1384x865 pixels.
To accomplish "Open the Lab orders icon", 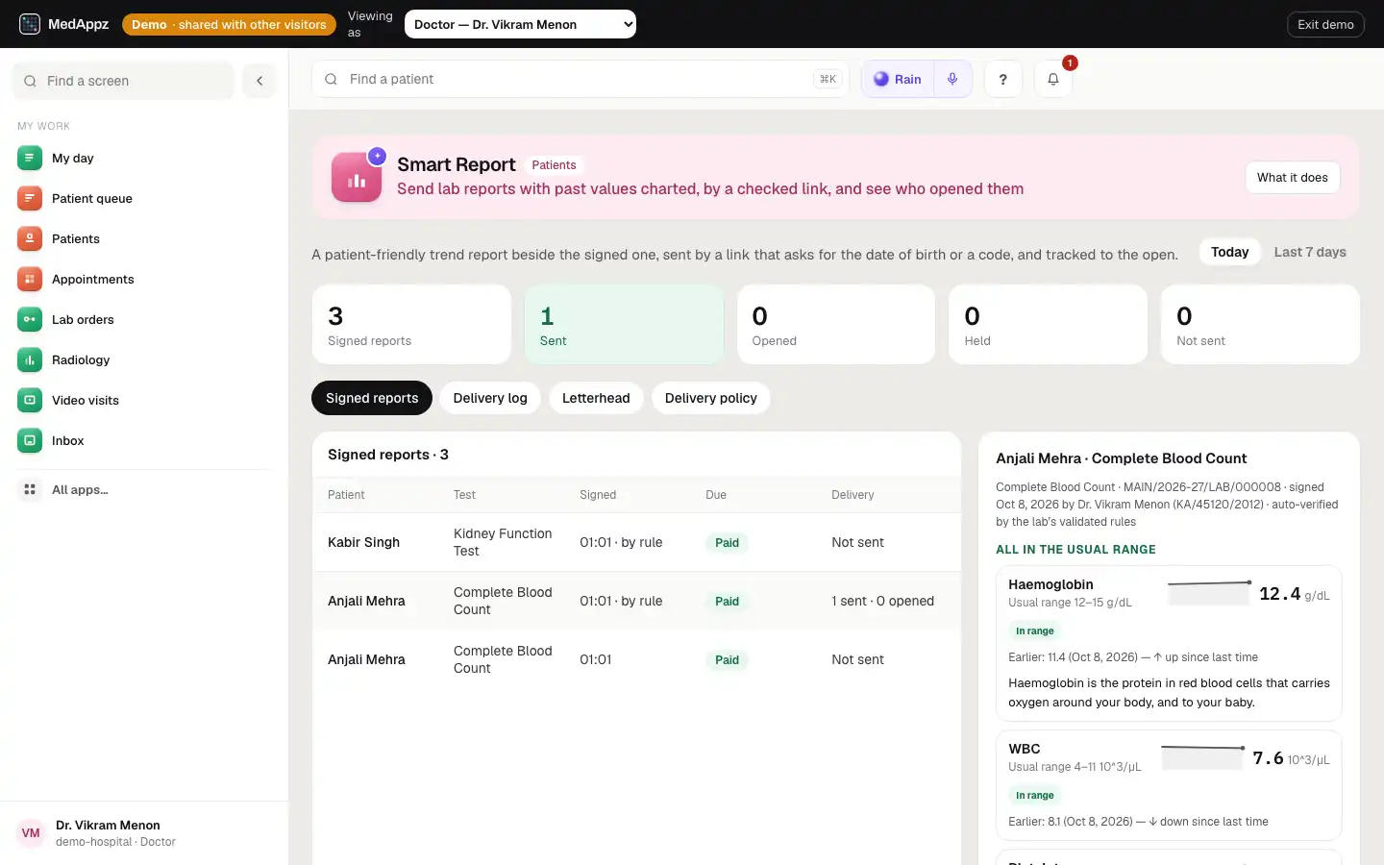I will [x=30, y=319].
